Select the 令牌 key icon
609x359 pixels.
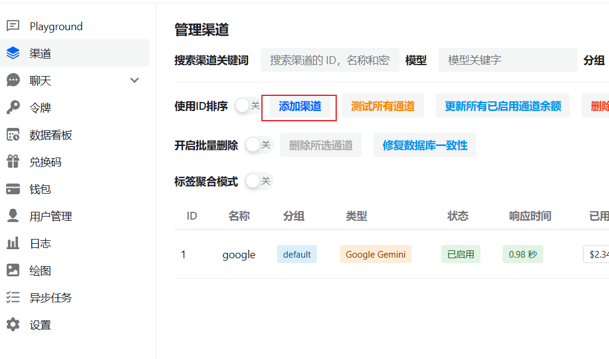click(14, 107)
